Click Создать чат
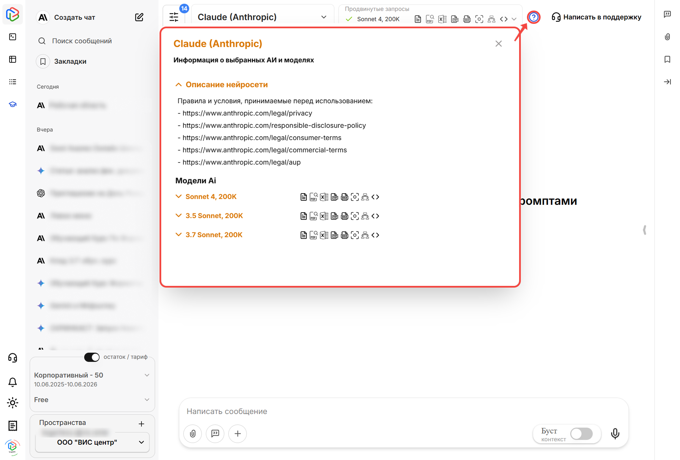This screenshot has width=680, height=460. tap(75, 17)
